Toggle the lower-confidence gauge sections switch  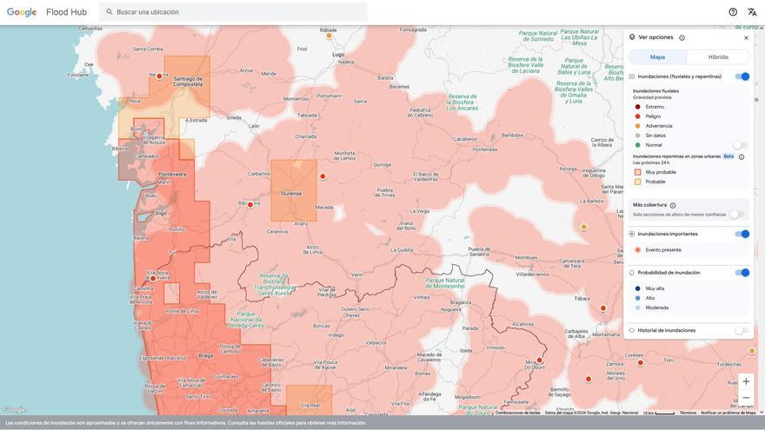(x=737, y=215)
